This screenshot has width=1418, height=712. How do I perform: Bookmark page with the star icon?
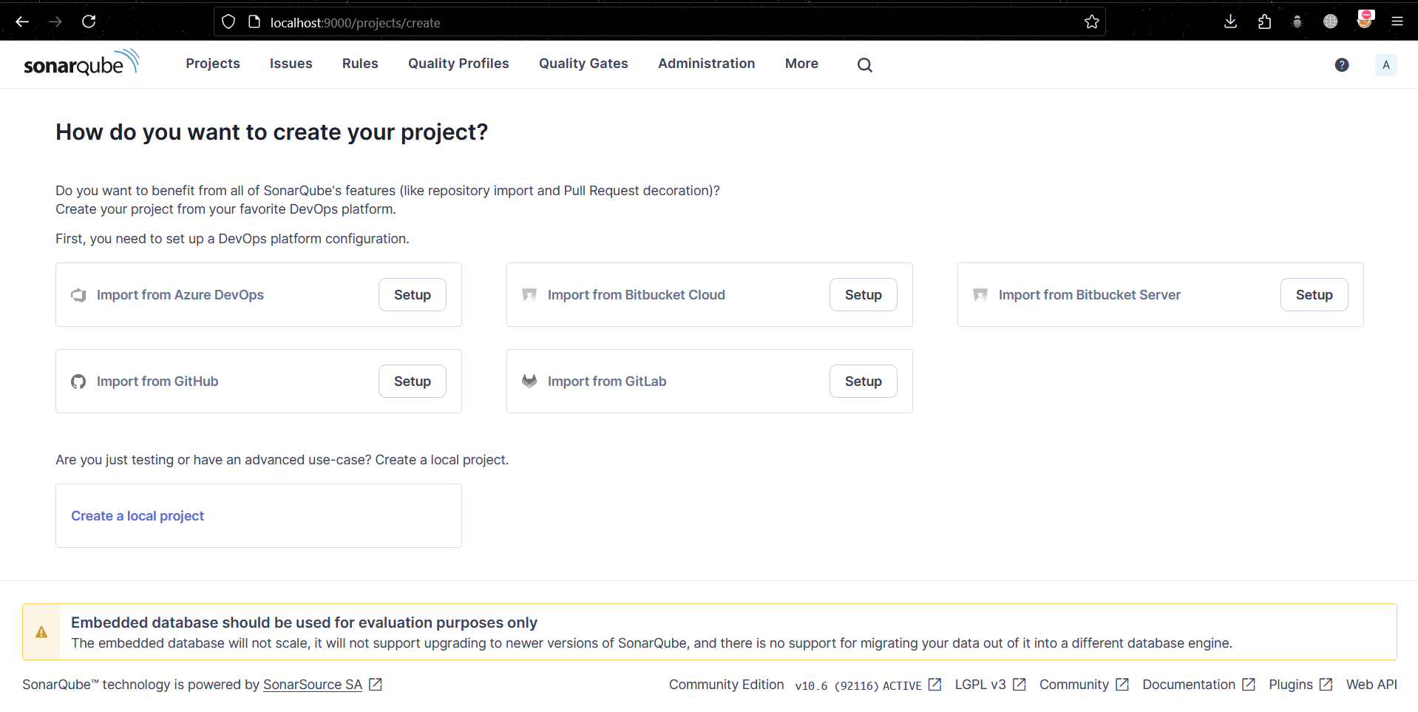(1091, 22)
